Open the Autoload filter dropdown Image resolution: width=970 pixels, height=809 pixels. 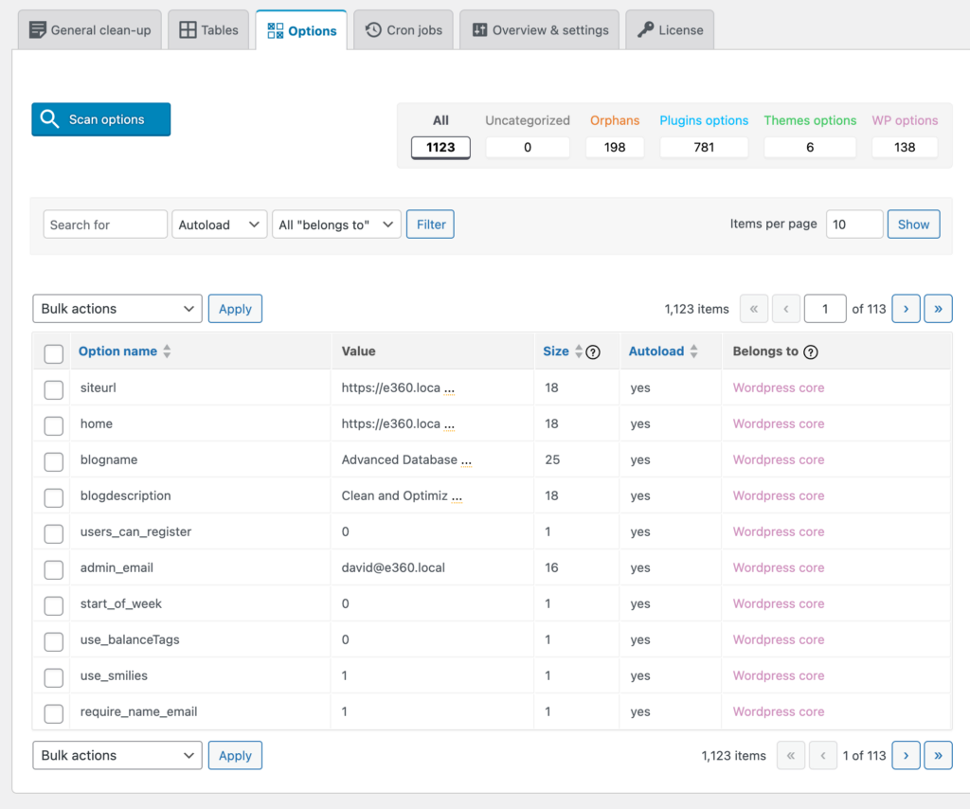point(219,225)
